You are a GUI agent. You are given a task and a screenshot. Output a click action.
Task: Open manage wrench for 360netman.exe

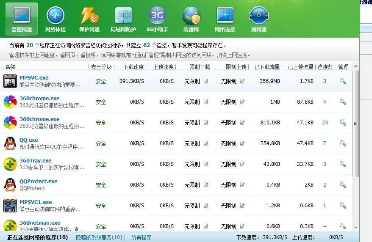pos(343,226)
